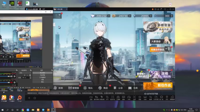
Task: Open Settings button in OBS controls
Action: tap(42, 80)
